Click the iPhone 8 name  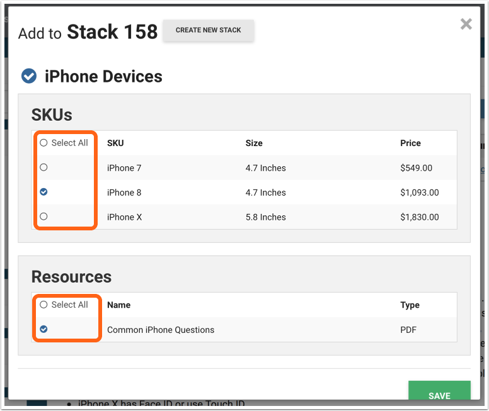(x=124, y=193)
